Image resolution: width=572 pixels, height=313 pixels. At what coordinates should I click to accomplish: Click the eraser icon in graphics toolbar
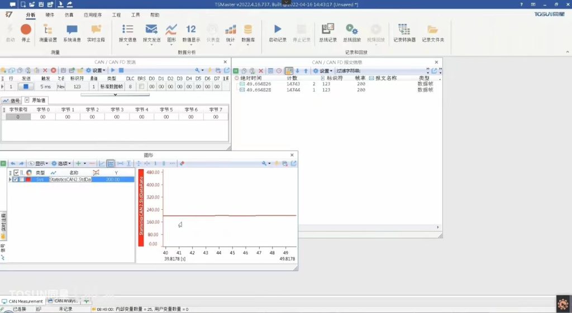tap(183, 163)
